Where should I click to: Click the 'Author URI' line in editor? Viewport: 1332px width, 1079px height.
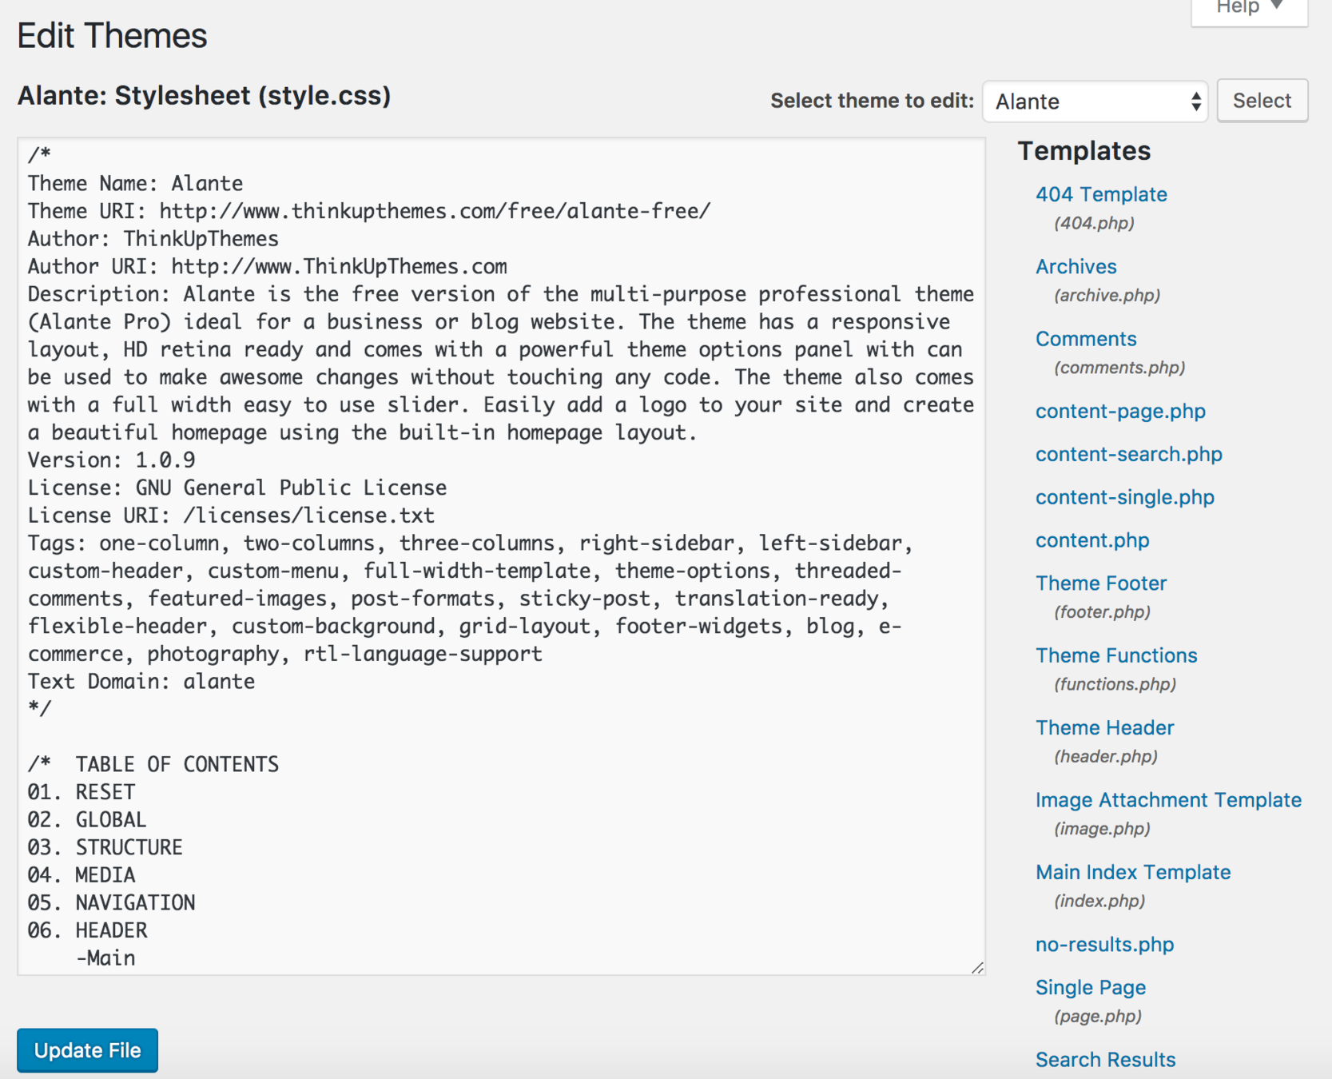click(268, 266)
